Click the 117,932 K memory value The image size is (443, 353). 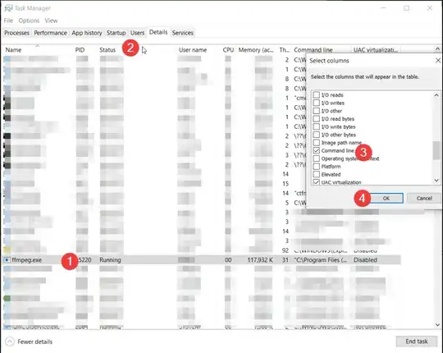260,259
